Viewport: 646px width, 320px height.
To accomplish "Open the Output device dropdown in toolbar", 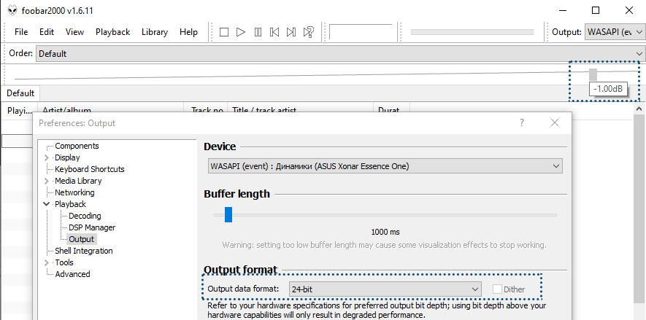I will [x=615, y=32].
